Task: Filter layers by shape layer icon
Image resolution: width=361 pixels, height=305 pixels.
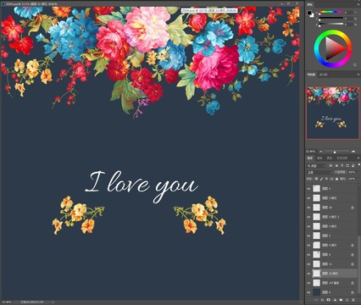Action: pyautogui.click(x=347, y=165)
